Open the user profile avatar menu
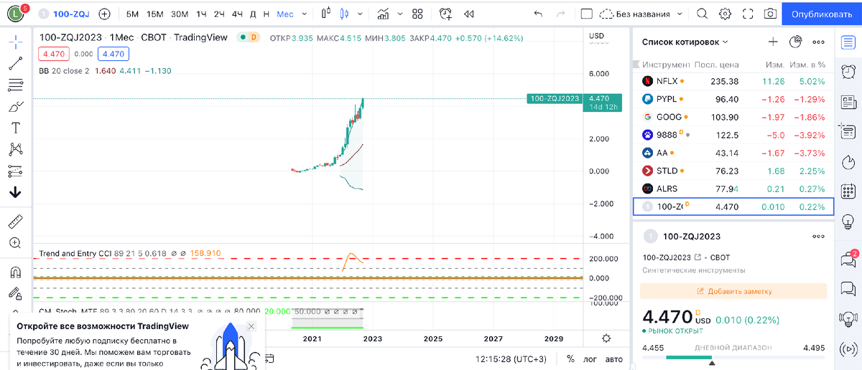This screenshot has width=862, height=370. tap(16, 14)
